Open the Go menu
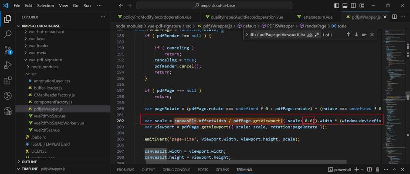This screenshot has width=410, height=174. point(75,6)
